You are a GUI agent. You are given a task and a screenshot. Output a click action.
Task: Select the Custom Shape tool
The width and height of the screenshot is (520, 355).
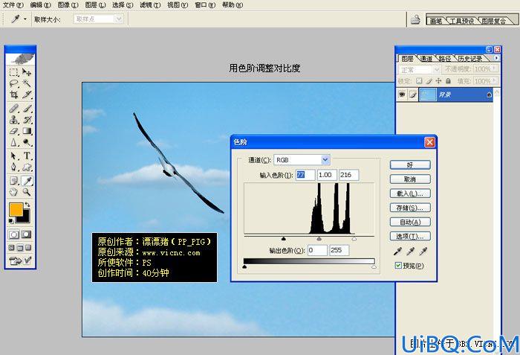(27, 167)
